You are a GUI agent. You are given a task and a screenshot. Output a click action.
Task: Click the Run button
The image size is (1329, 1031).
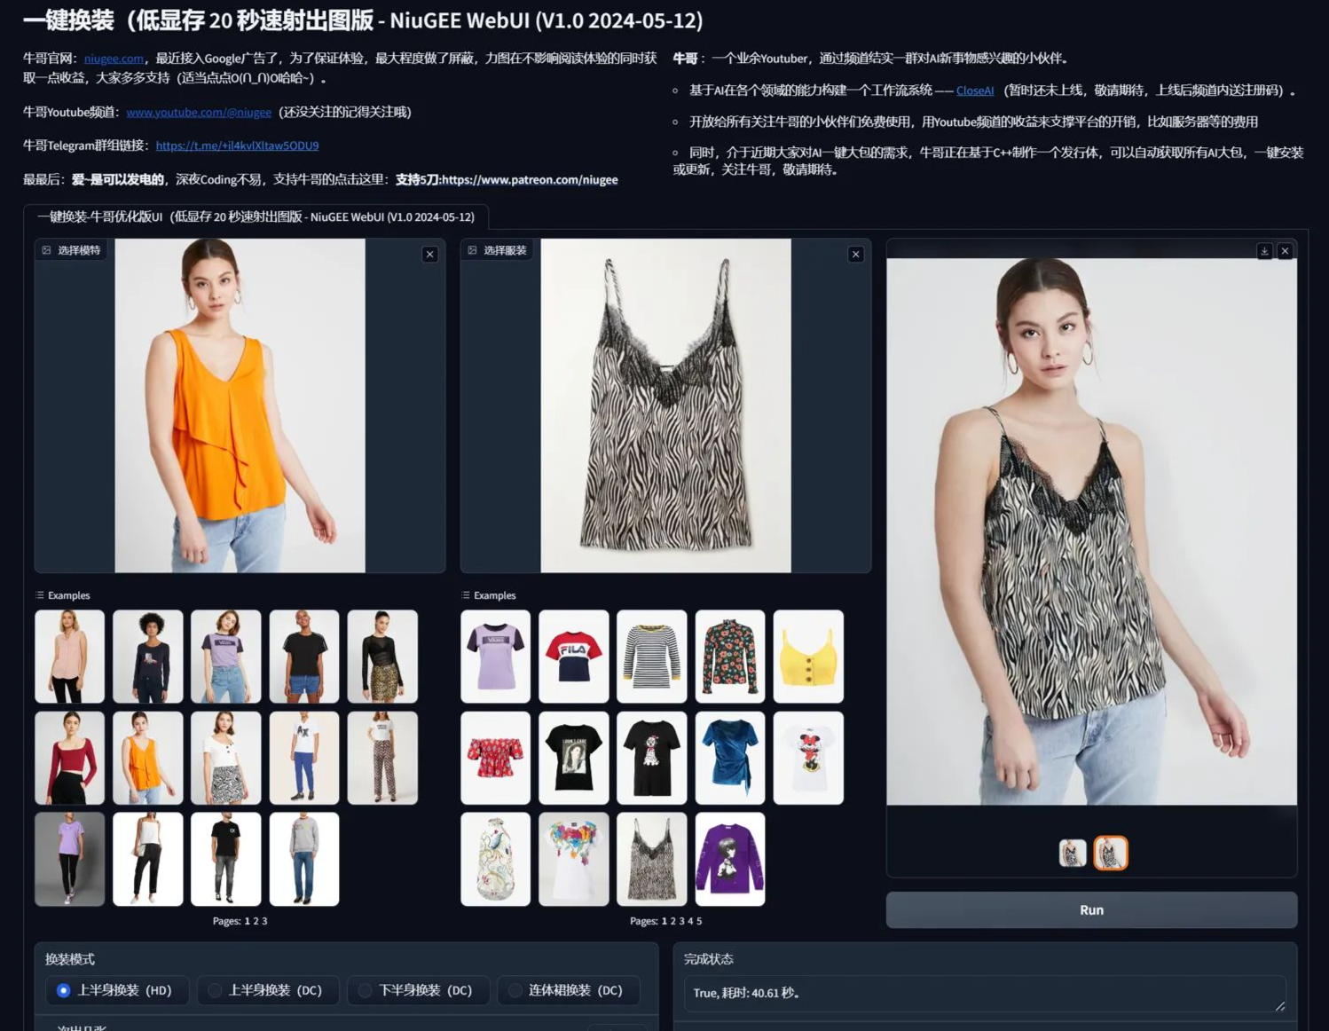pyautogui.click(x=1091, y=909)
